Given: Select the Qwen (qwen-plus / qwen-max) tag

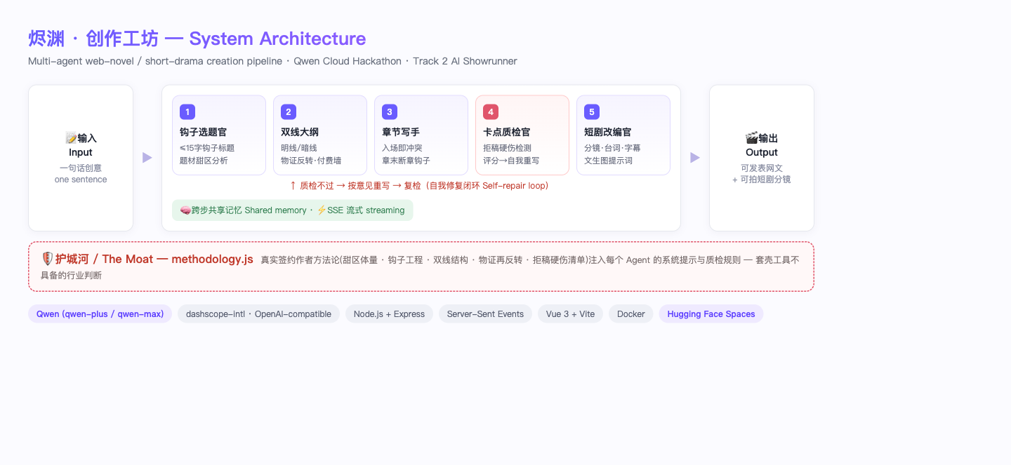Looking at the screenshot, I should point(100,314).
